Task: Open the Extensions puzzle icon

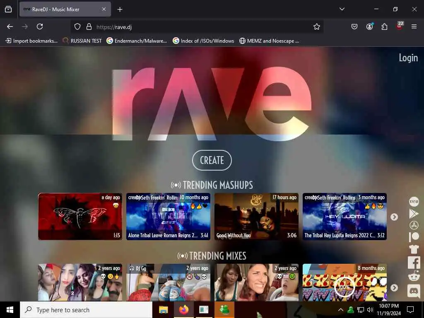Action: (x=384, y=26)
